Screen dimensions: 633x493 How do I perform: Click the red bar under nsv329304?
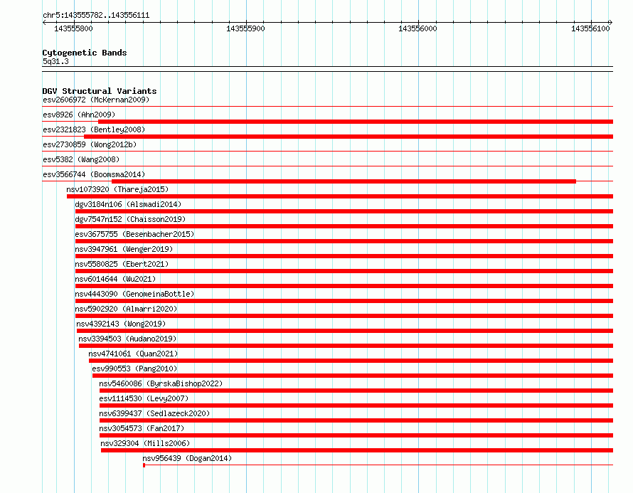[x=357, y=450]
